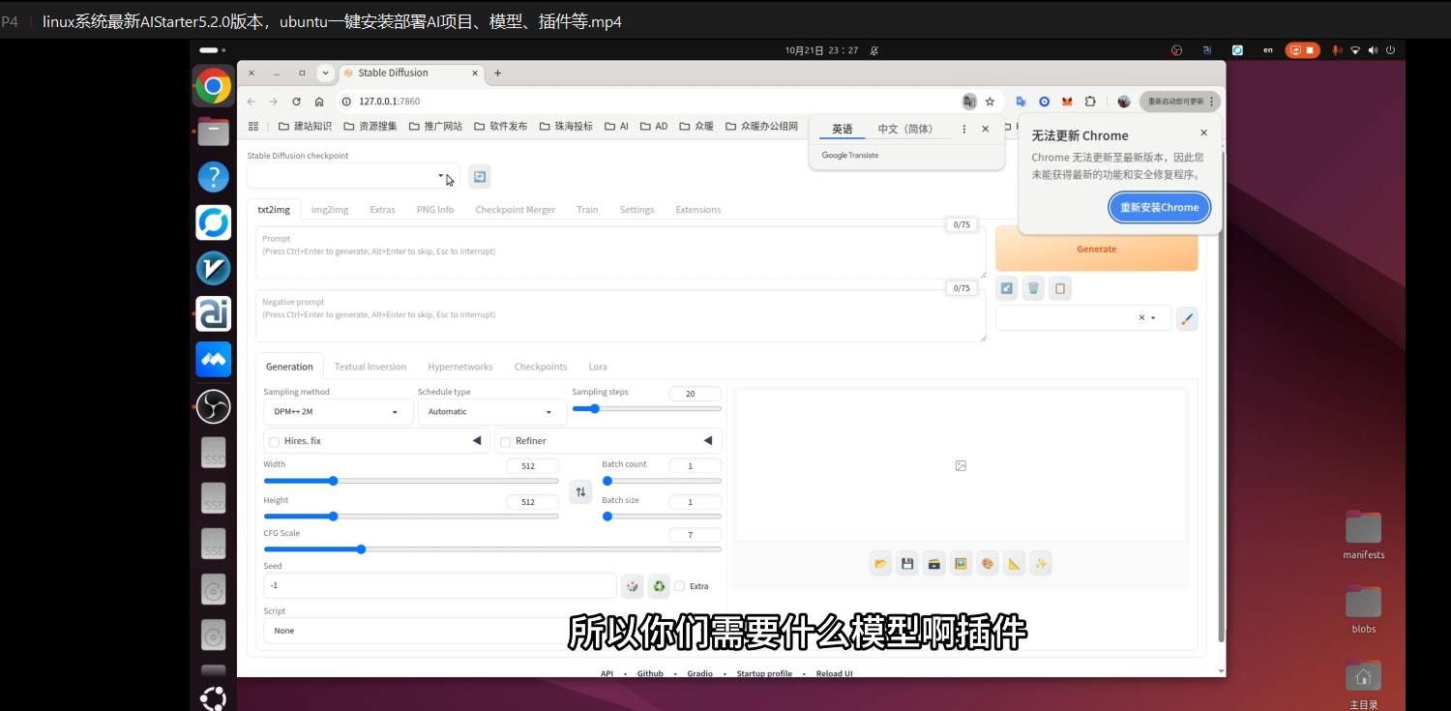This screenshot has height=711, width=1451.
Task: Select 中文（简体） in the translate popup
Action: 905,130
